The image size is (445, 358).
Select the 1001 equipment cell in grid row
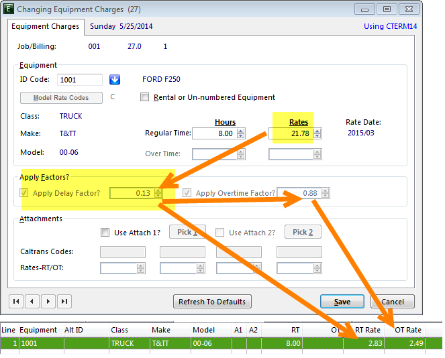tap(42, 343)
